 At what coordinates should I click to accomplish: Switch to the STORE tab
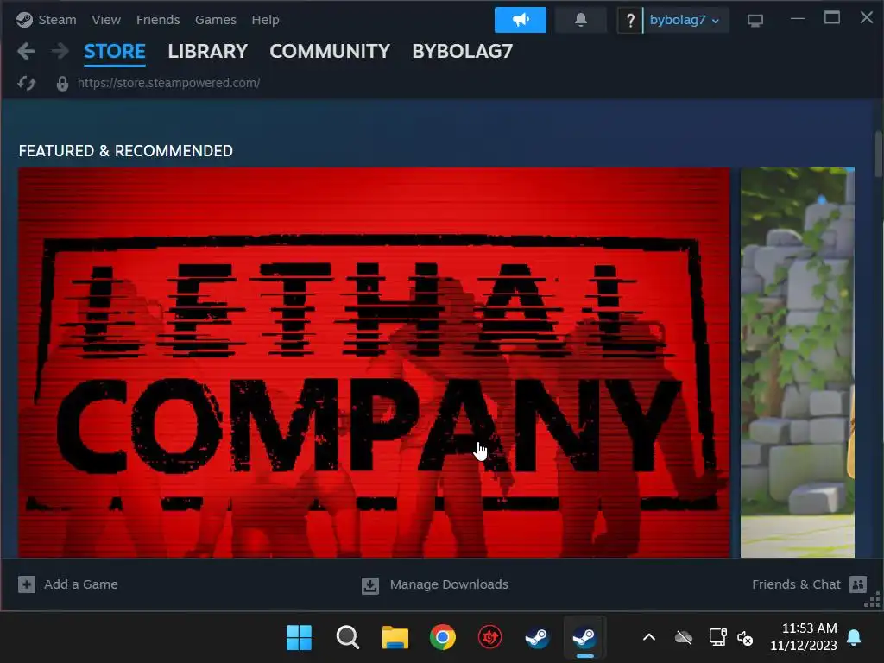(x=115, y=51)
